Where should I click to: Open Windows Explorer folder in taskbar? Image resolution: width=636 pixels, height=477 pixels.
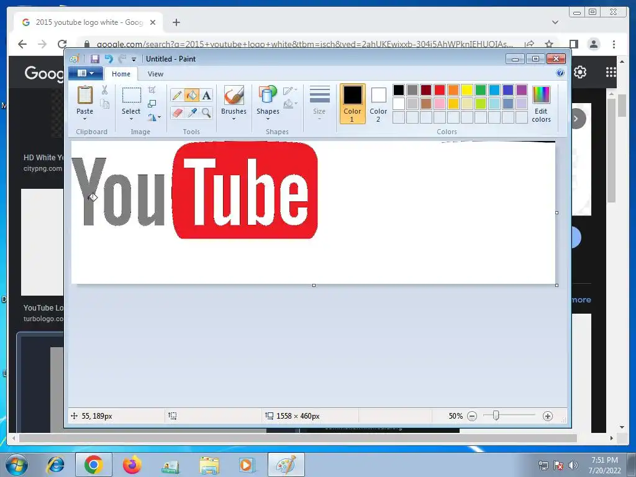tap(209, 465)
